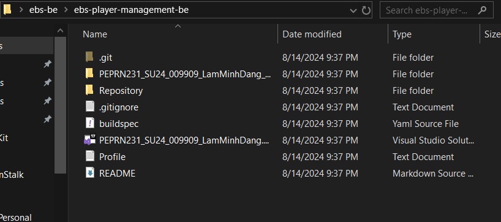Refresh the current folder view
The height and width of the screenshot is (222, 501).
(366, 10)
